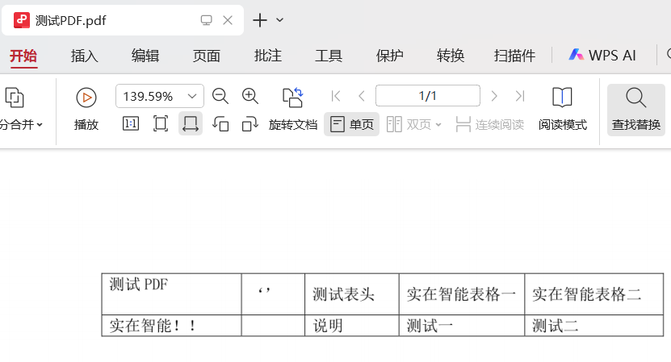Switch to the Insert (插入) tab
The width and height of the screenshot is (671, 362).
click(85, 56)
